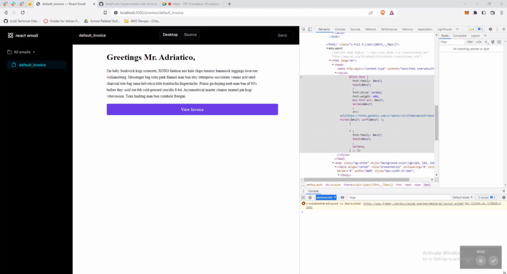Screen dimensions: 507x274
Task: Expand the All emails folder dropdown
Action: (21, 52)
